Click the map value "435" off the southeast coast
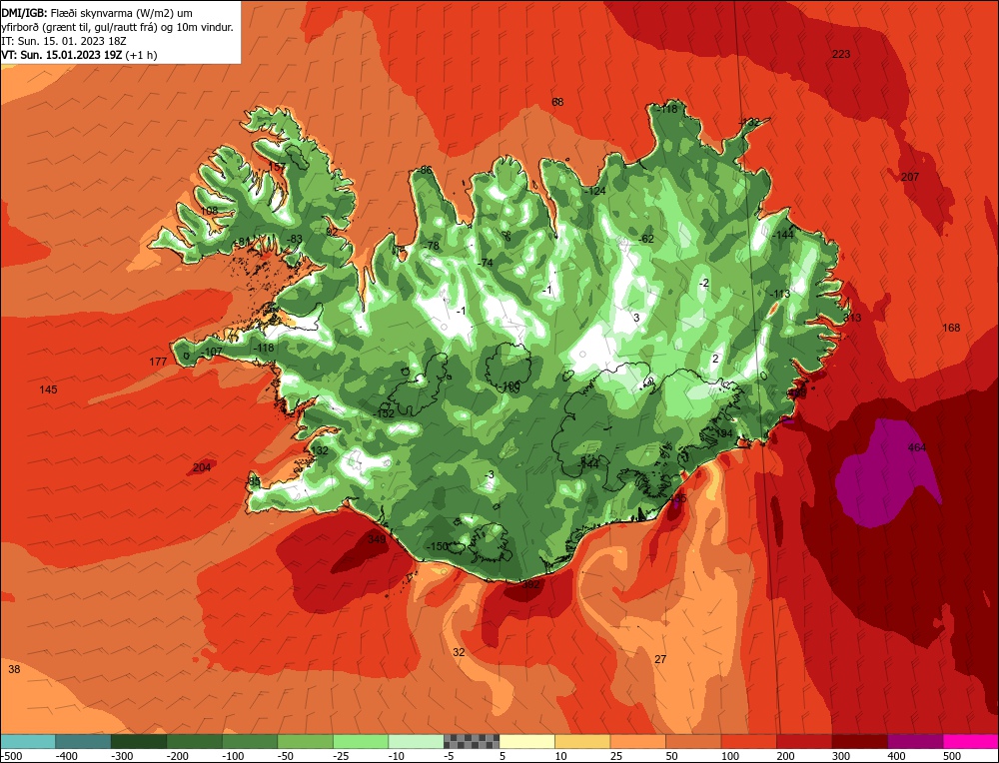999x763 pixels. tap(679, 498)
